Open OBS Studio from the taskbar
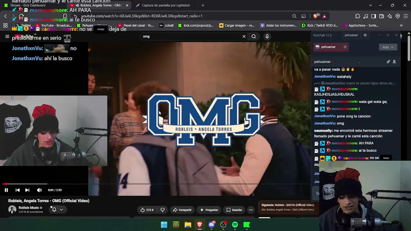The width and height of the screenshot is (411, 231). [x=223, y=225]
